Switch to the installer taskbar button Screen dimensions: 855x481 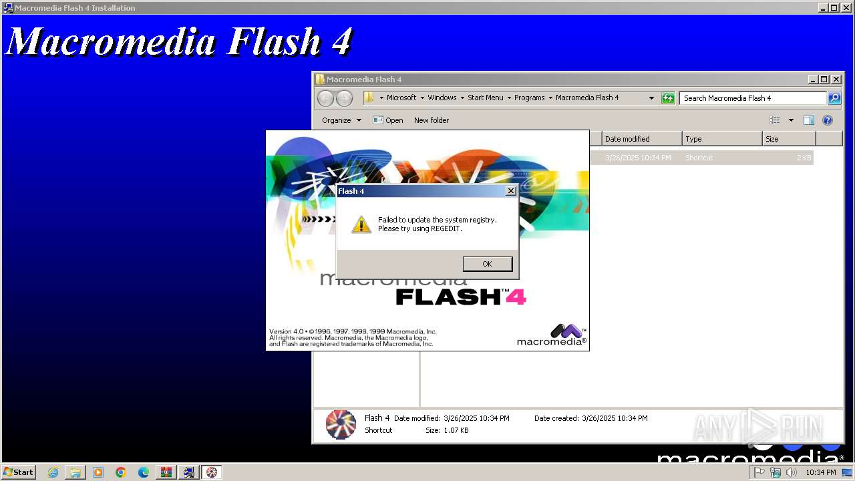click(189, 472)
